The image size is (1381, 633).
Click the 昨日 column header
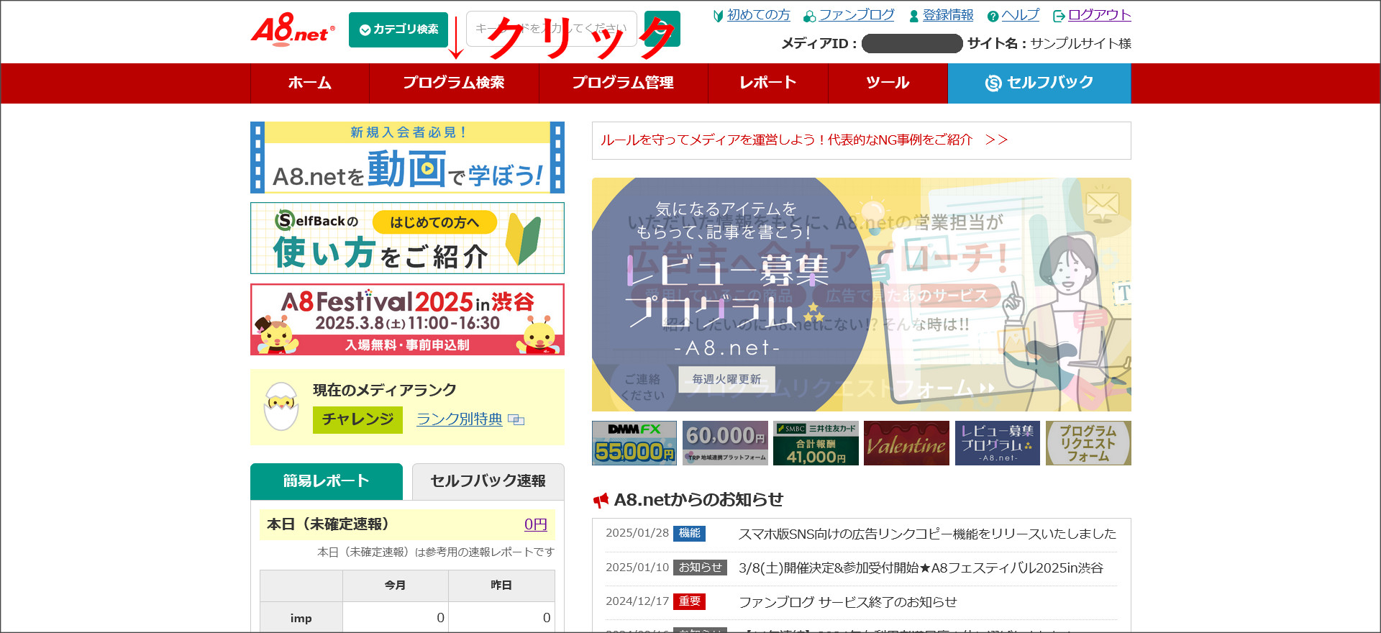(x=501, y=586)
